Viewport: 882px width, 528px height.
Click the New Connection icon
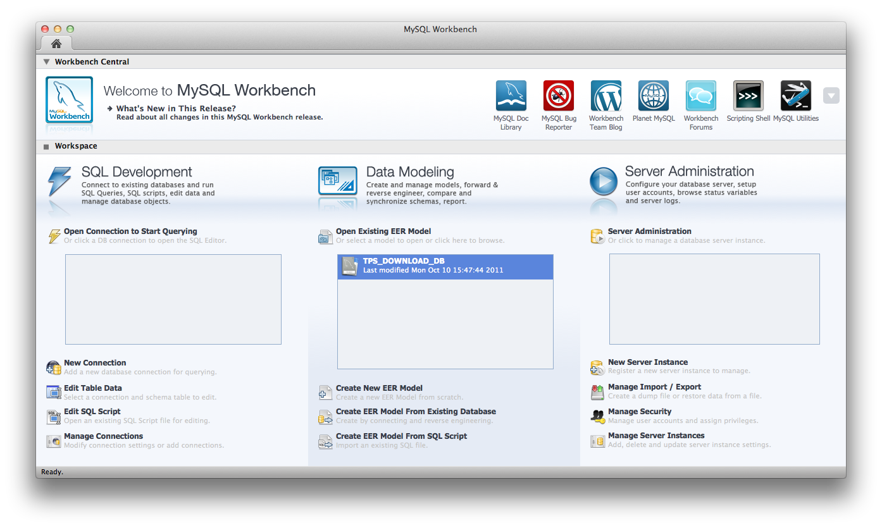tap(54, 367)
